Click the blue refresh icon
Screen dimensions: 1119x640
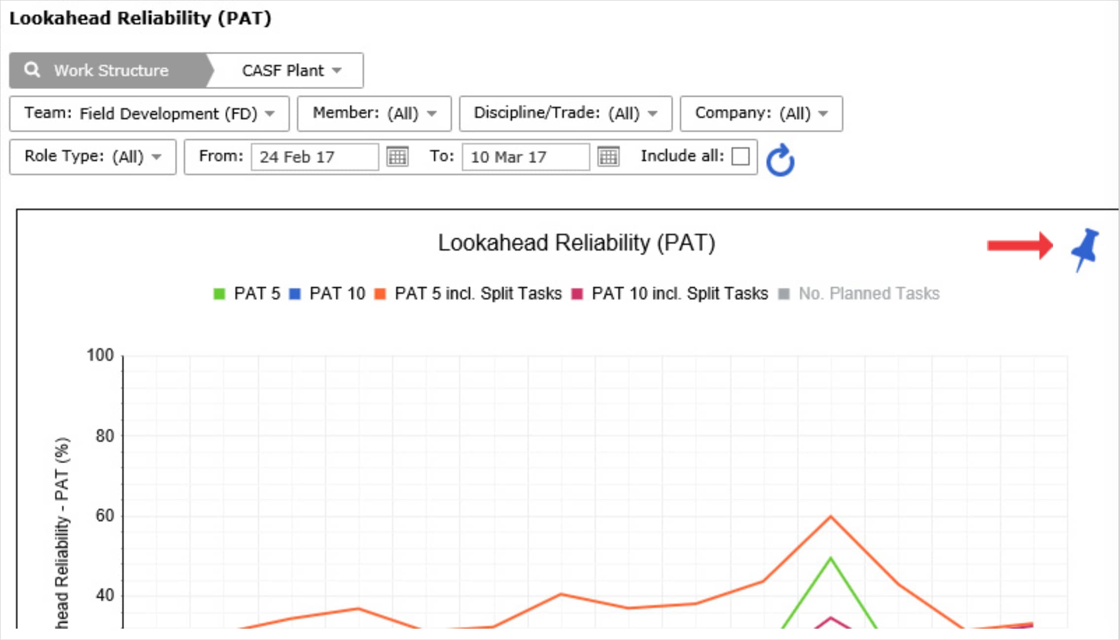pos(780,160)
